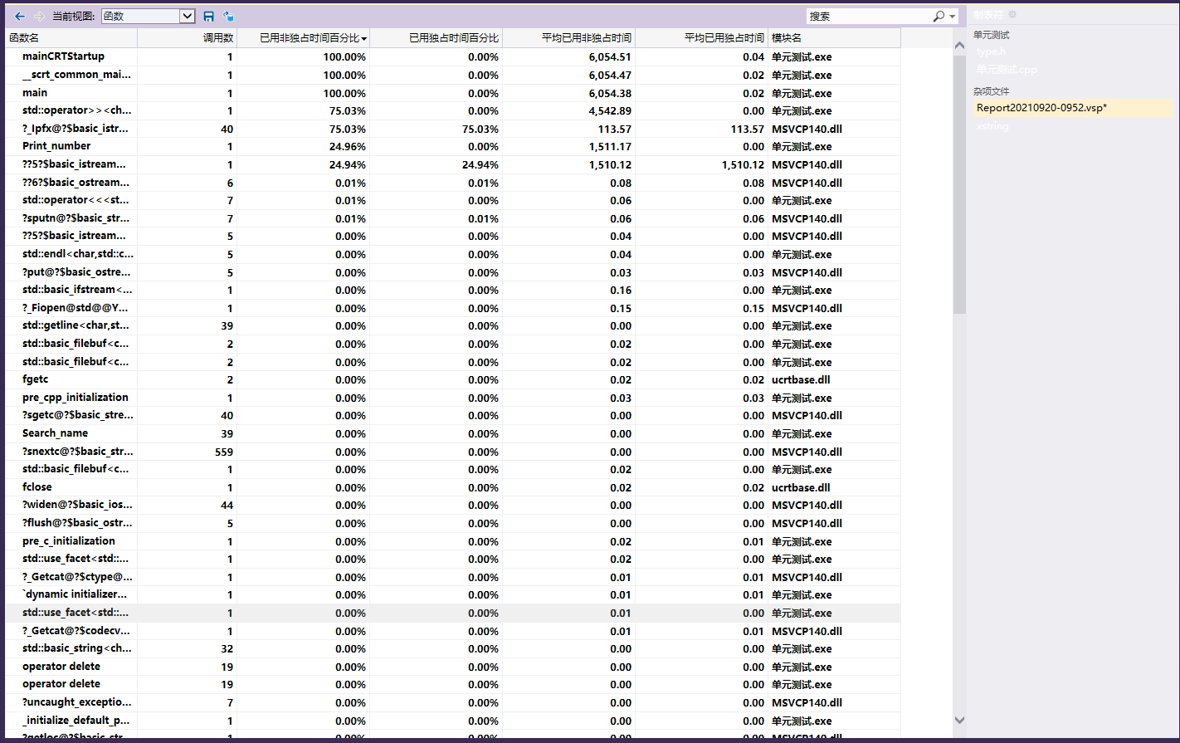1180x743 pixels.
Task: Open the xstring tab
Action: click(992, 126)
